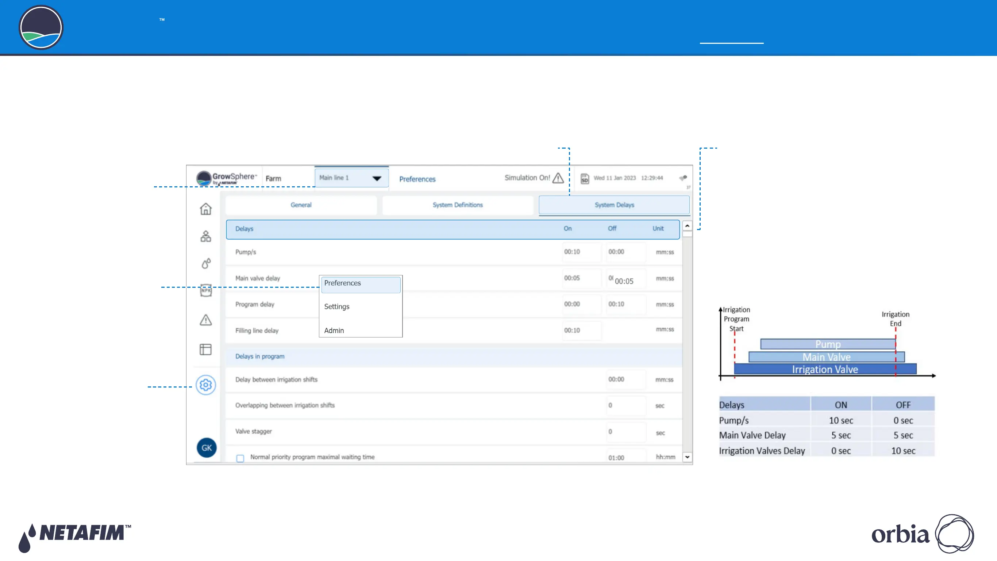Toggle Normal priority program maximal waiting checkbox
This screenshot has height=561, width=997.
[x=240, y=458]
